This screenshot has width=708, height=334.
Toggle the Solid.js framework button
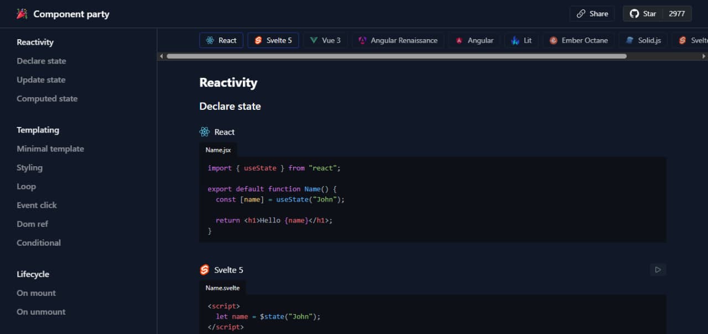coord(643,40)
